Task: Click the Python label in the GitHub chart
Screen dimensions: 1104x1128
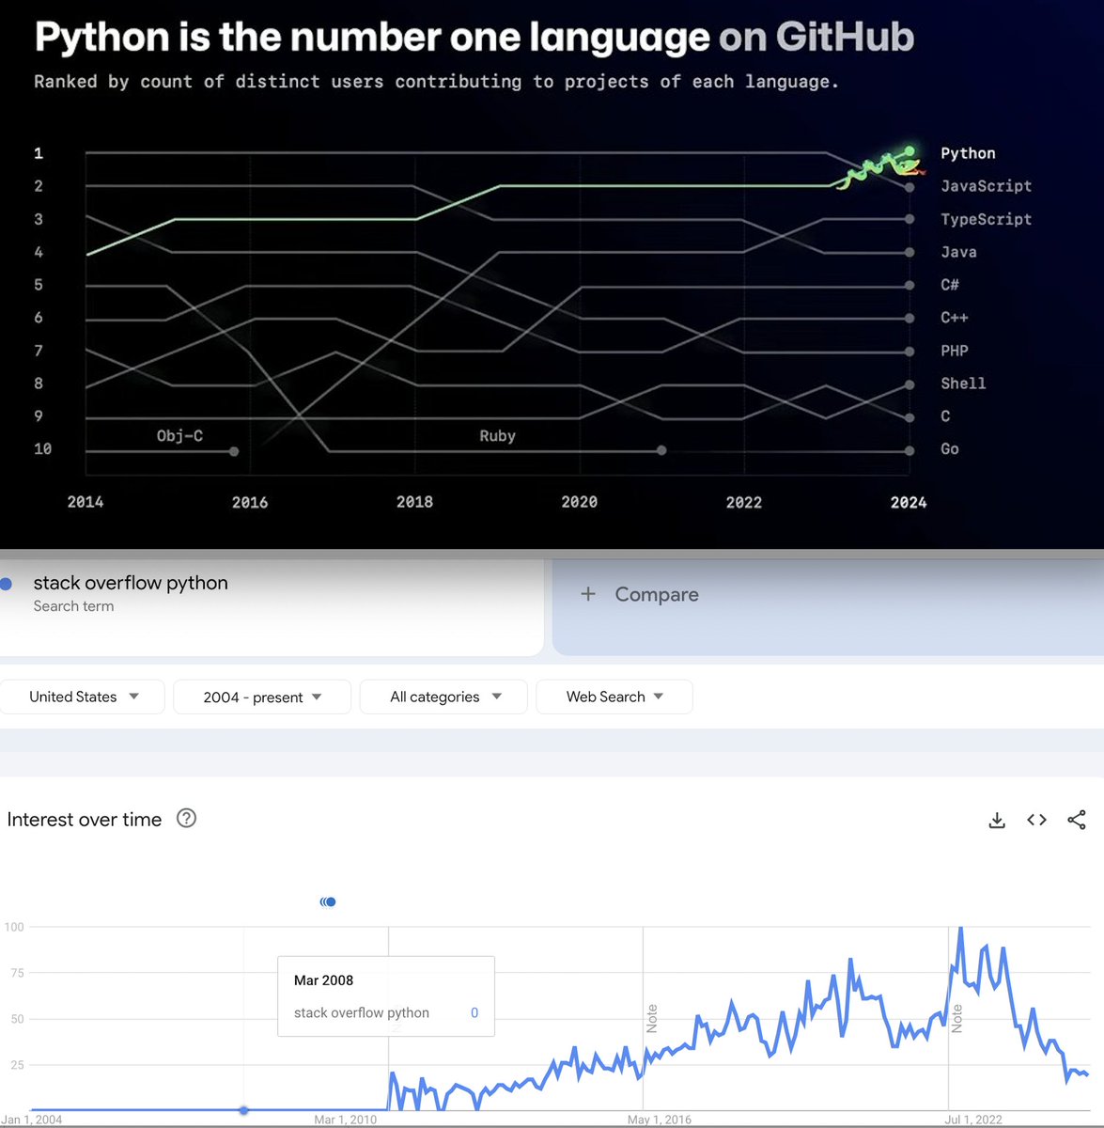Action: [968, 153]
